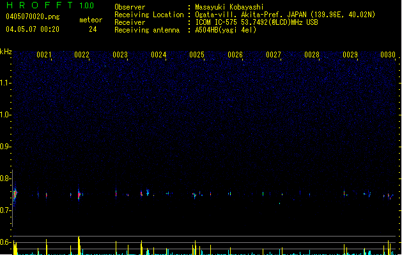Click the 0027 time marker
Screen dimensions: 402x255
(x=274, y=55)
